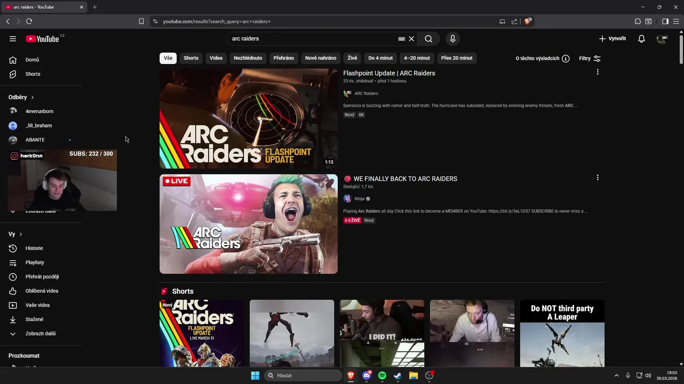Open the YouTube hamburger guide menu
This screenshot has width=684, height=384.
tap(13, 38)
